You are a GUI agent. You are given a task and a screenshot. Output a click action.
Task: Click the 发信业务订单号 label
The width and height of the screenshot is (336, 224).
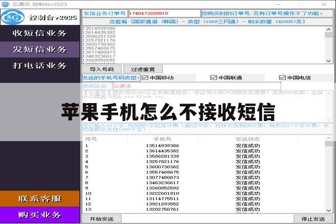[105, 13]
